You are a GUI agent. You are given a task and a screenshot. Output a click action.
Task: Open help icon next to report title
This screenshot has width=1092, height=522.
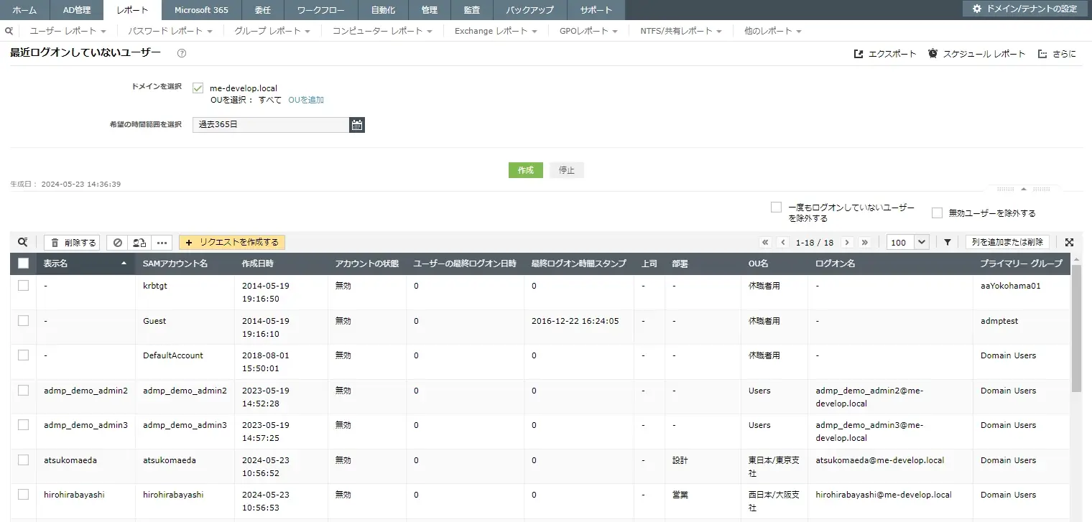coord(182,53)
